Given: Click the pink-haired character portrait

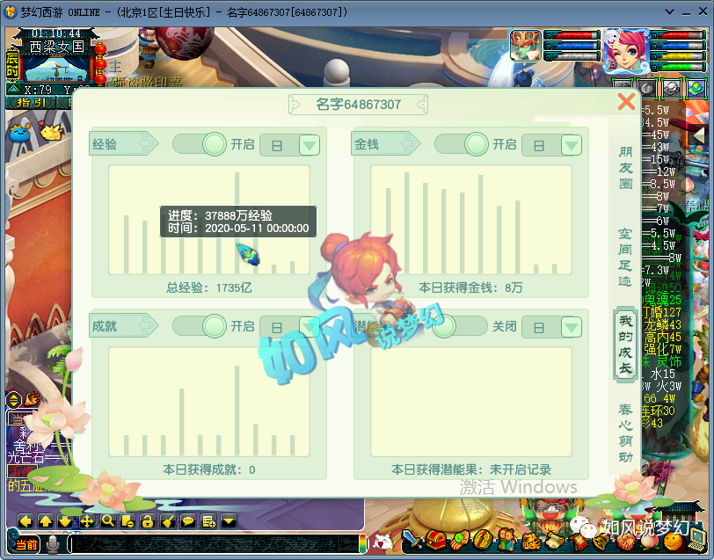Looking at the screenshot, I should click(626, 50).
